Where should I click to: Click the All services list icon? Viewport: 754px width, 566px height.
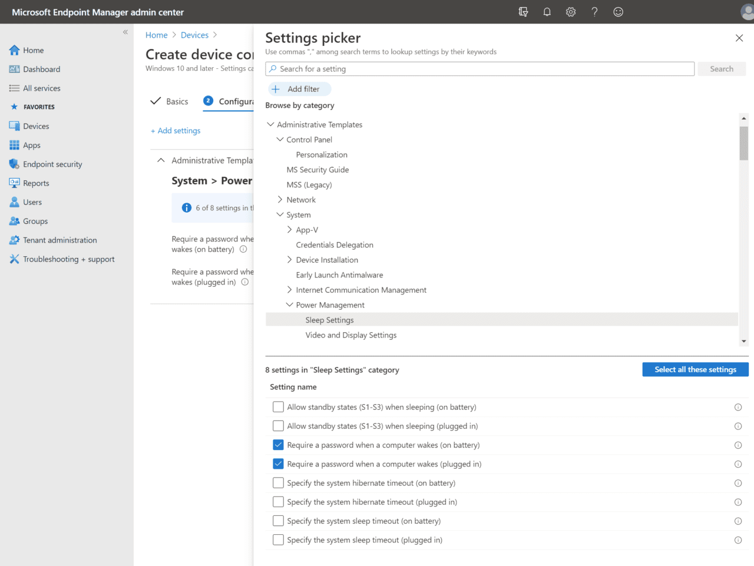[14, 88]
